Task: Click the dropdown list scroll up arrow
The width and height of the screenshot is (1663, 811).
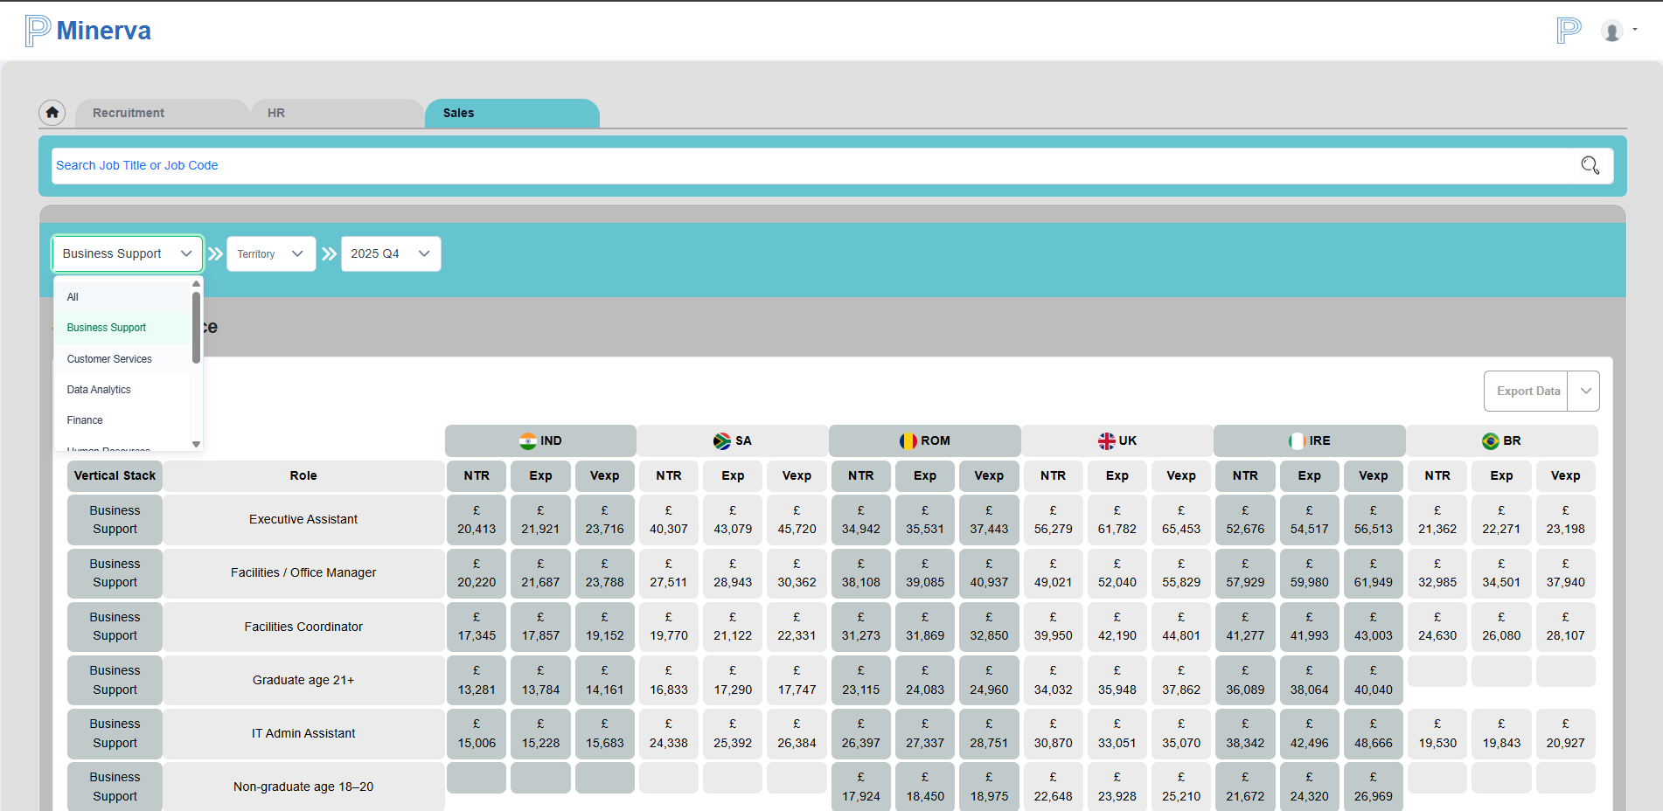Action: (x=197, y=284)
